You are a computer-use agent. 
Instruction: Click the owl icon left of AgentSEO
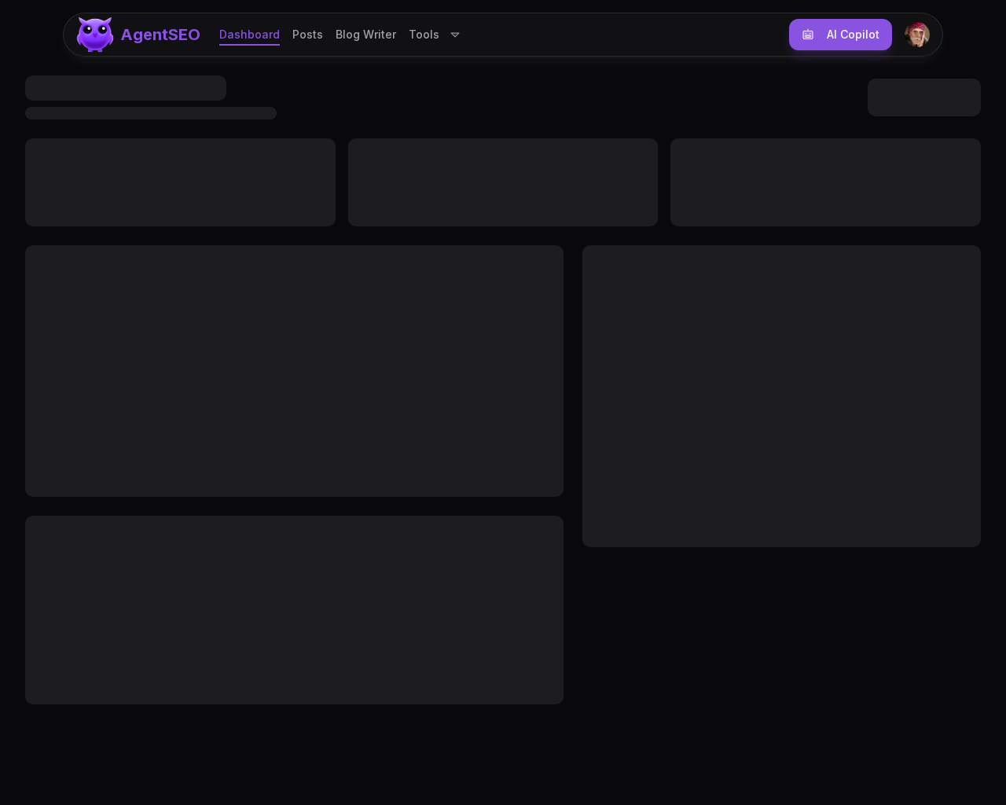coord(94,34)
